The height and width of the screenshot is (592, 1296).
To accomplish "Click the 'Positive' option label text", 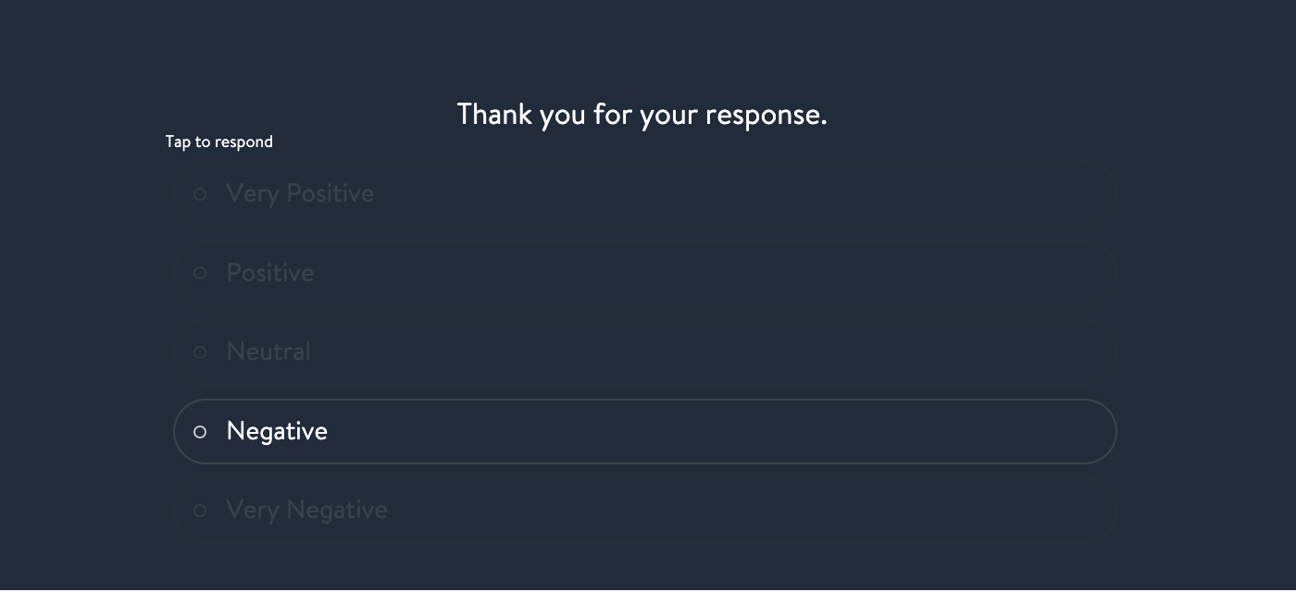I will point(270,273).
